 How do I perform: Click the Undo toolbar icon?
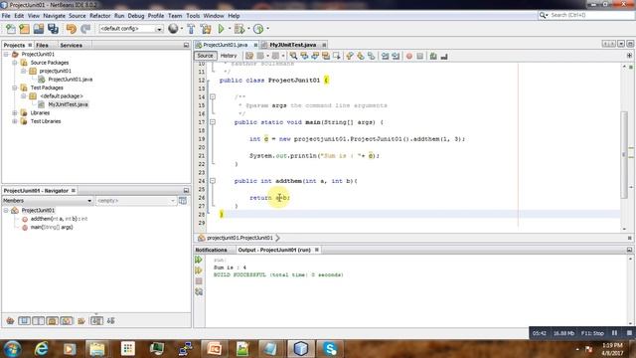72,29
